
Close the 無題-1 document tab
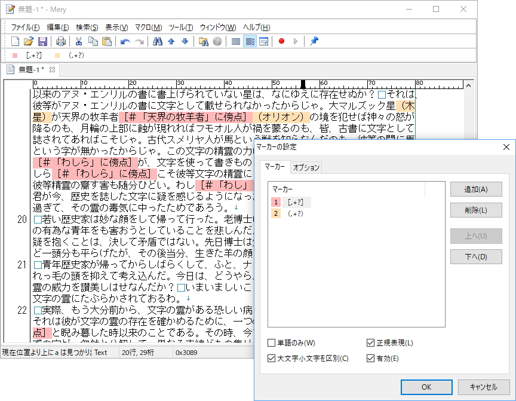click(x=52, y=70)
